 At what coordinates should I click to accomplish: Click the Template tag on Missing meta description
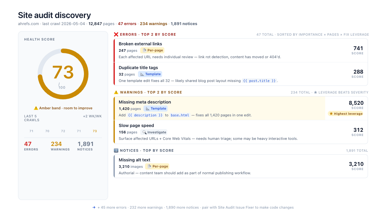[156, 109]
